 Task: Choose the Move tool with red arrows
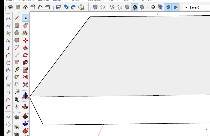(x=25, y=40)
